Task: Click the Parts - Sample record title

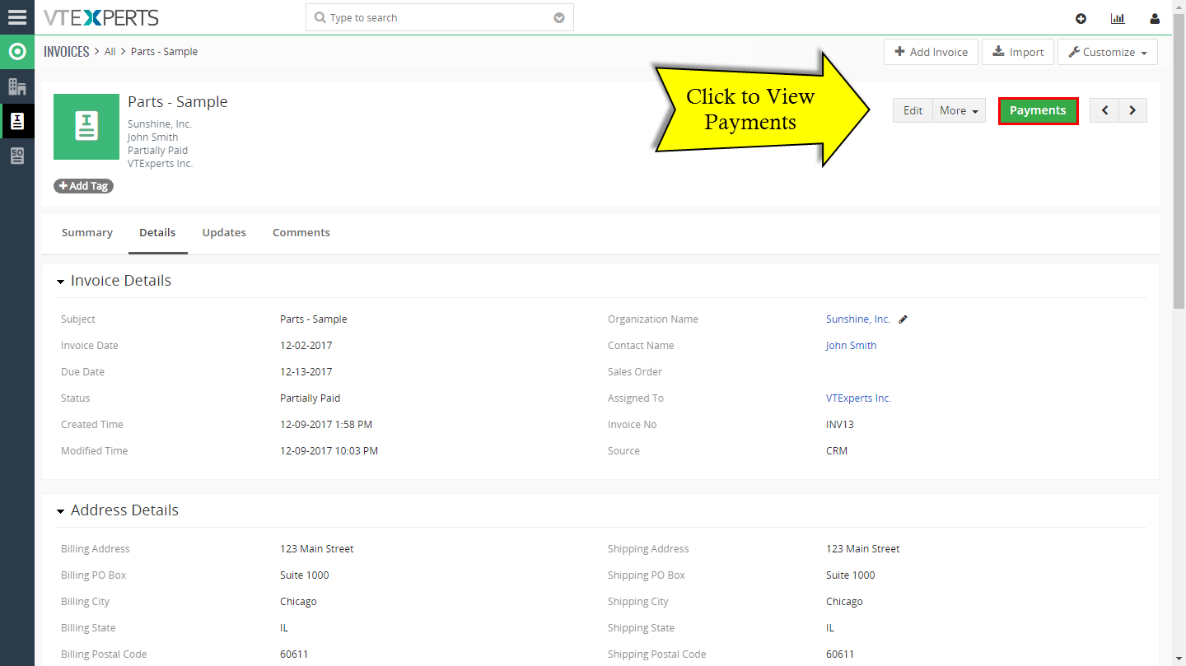Action: [x=178, y=102]
